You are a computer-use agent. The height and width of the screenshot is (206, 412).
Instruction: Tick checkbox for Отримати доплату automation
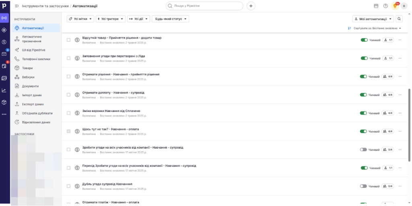[x=68, y=95]
